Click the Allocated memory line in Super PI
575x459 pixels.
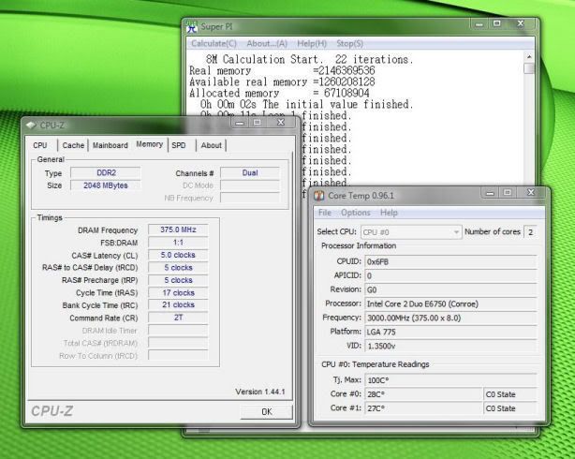pos(279,93)
